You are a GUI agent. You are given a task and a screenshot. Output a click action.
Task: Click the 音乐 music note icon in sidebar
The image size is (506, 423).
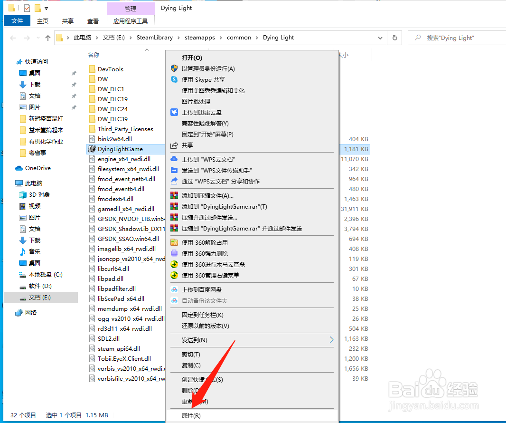point(23,252)
